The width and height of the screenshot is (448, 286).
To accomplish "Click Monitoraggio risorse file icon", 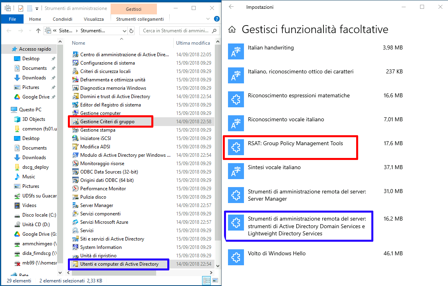I will 75,164.
